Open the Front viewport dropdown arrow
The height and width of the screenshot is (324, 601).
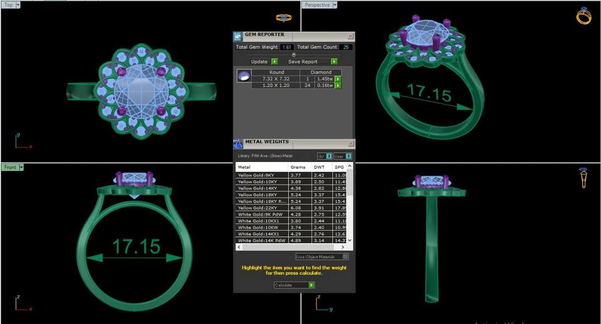(x=21, y=168)
